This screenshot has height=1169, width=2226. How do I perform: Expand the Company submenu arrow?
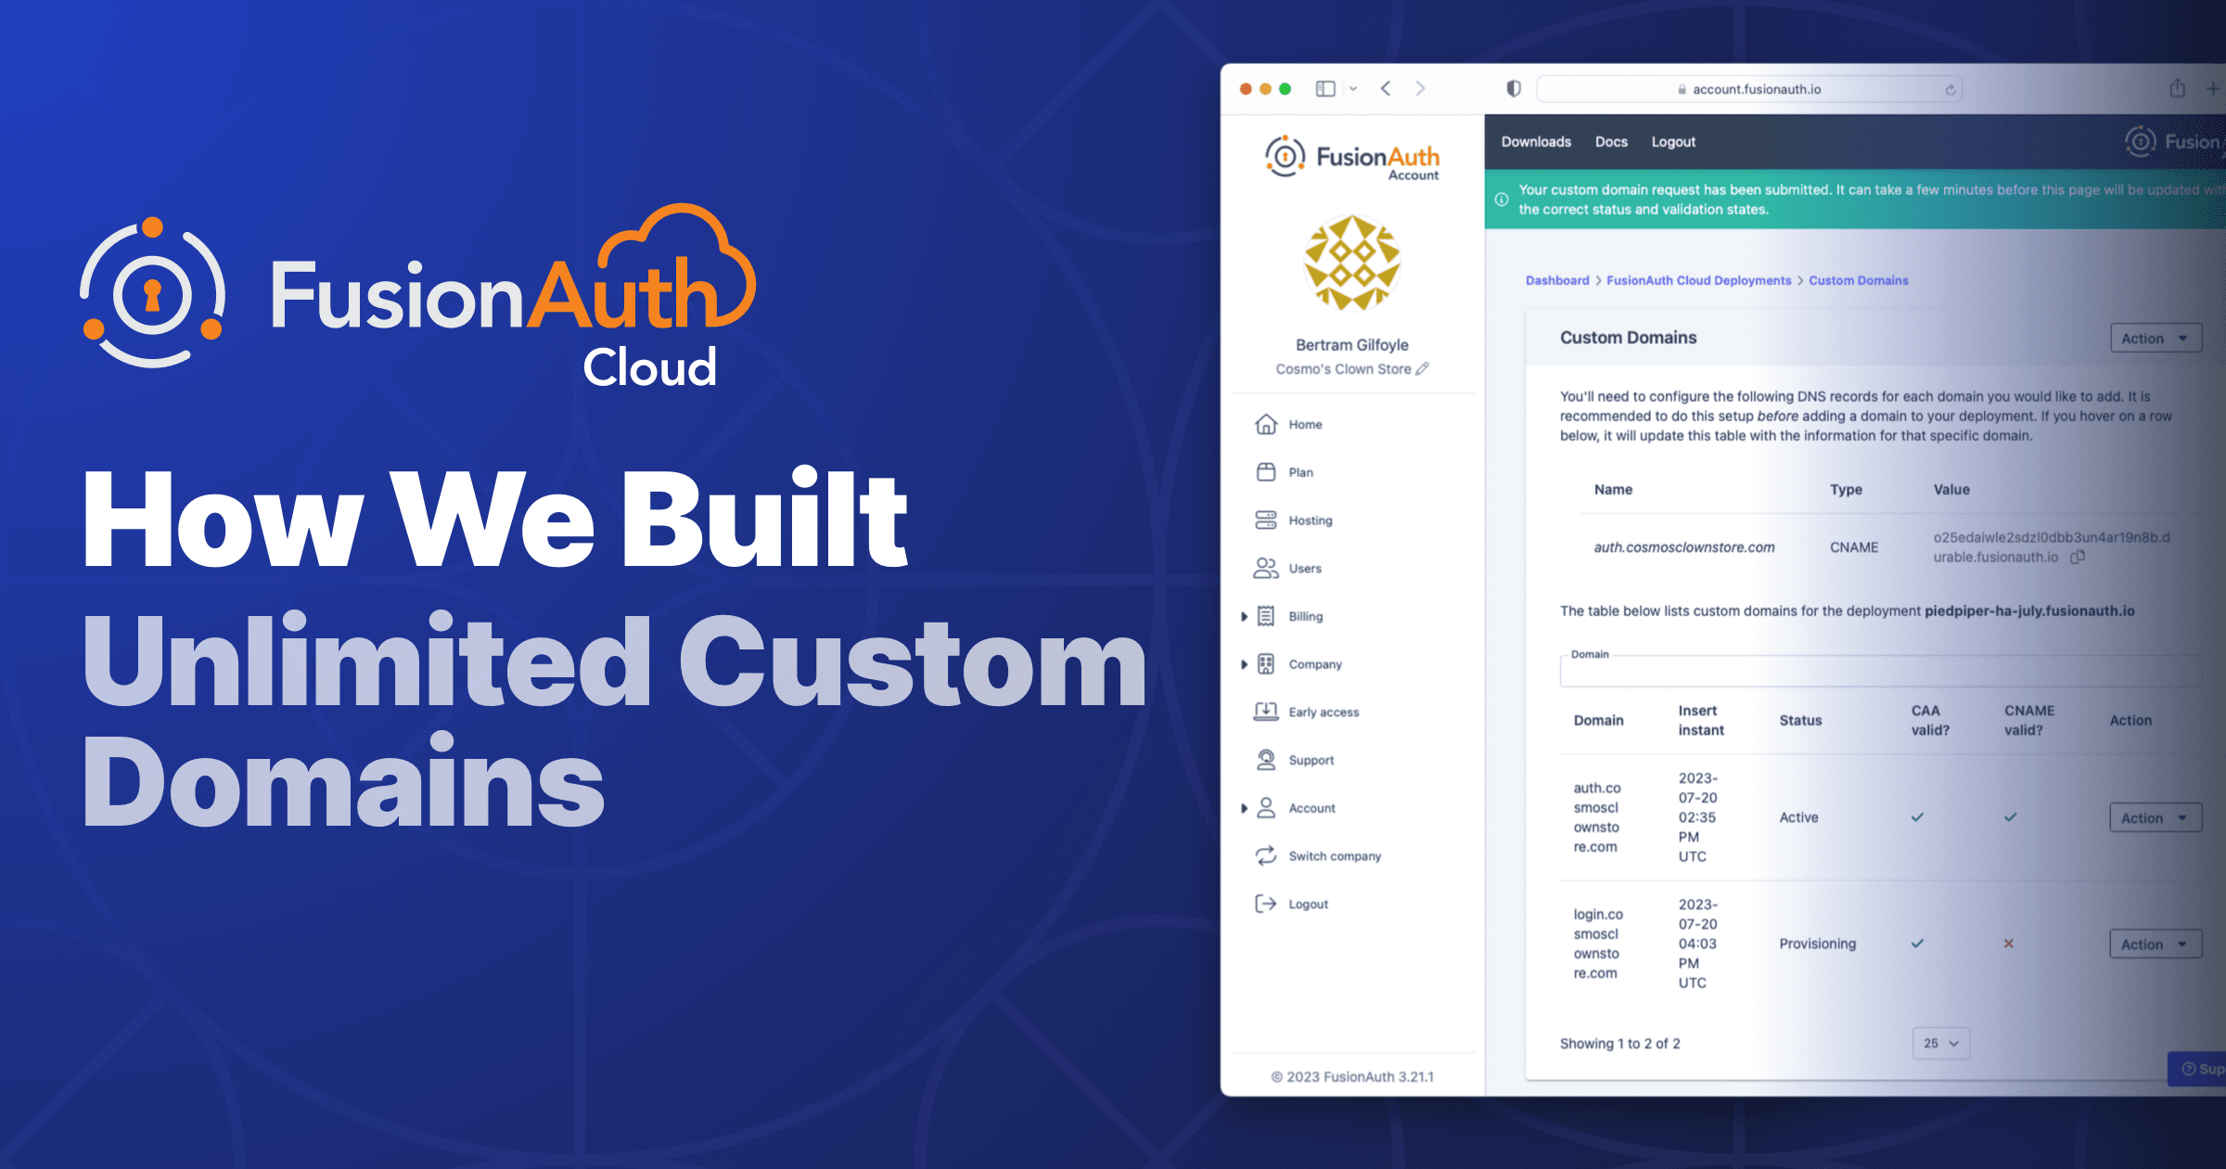click(1244, 664)
